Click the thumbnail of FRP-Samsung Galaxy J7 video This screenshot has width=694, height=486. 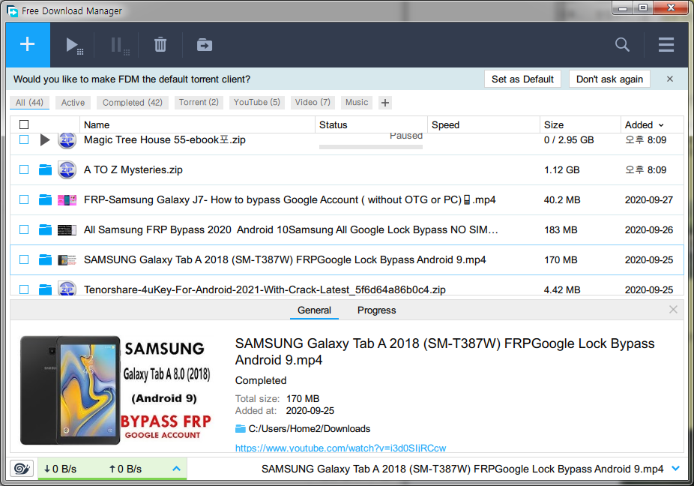click(67, 199)
